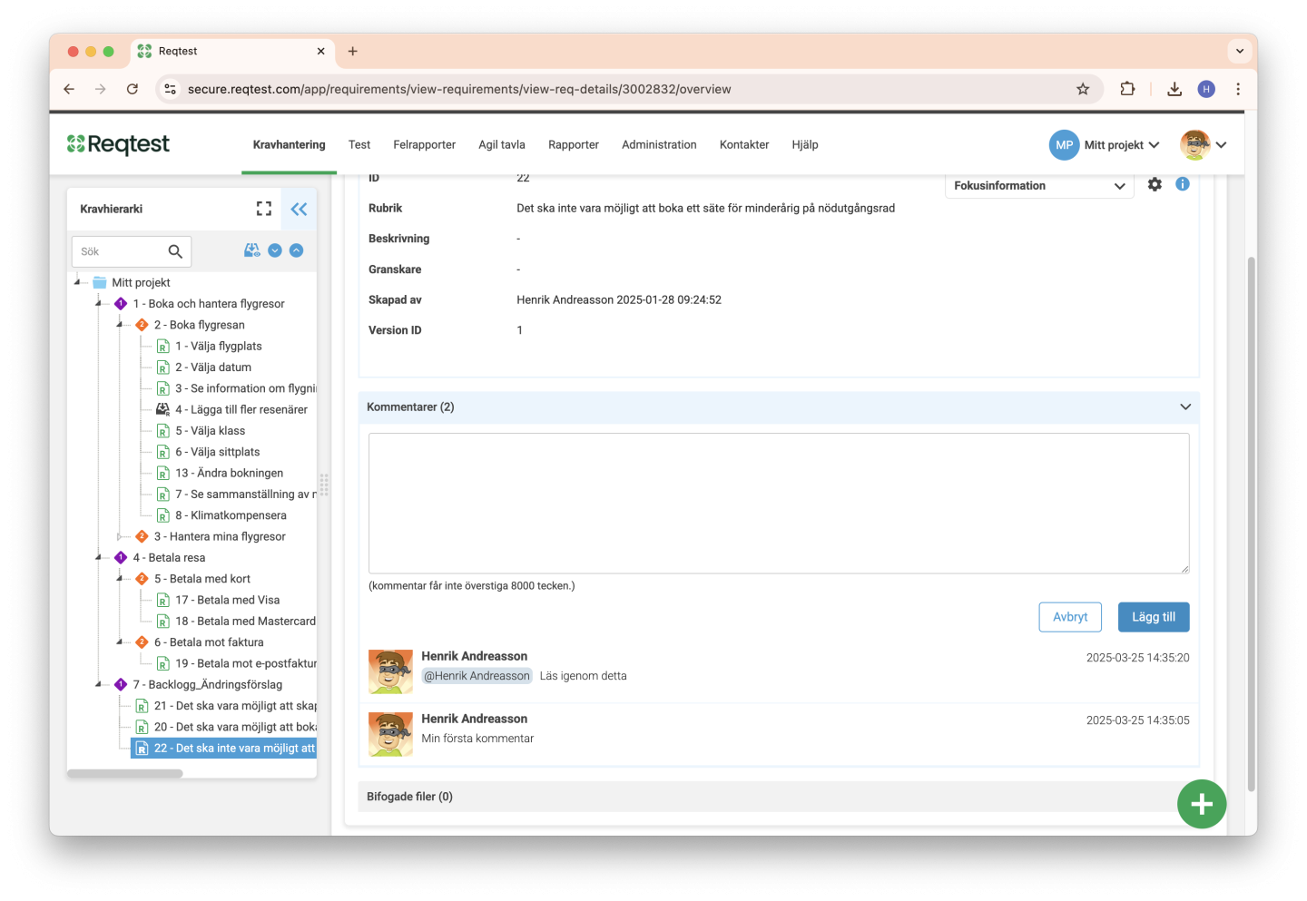Open the Mitt projekt project switcher
This screenshot has width=1307, height=901.
tap(1122, 145)
